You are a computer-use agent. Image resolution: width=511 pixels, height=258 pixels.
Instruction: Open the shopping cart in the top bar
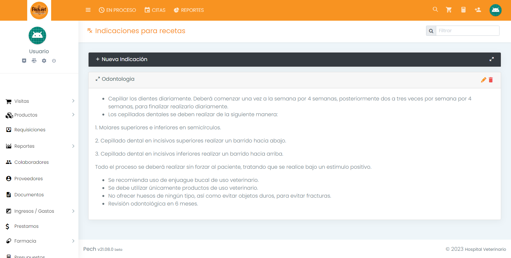coord(449,10)
